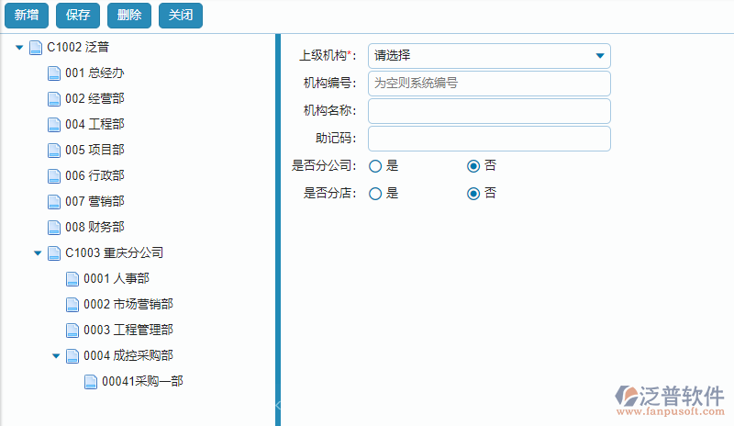Click the document icon next to 002 经营部
Image resolution: width=734 pixels, height=426 pixels.
54,98
